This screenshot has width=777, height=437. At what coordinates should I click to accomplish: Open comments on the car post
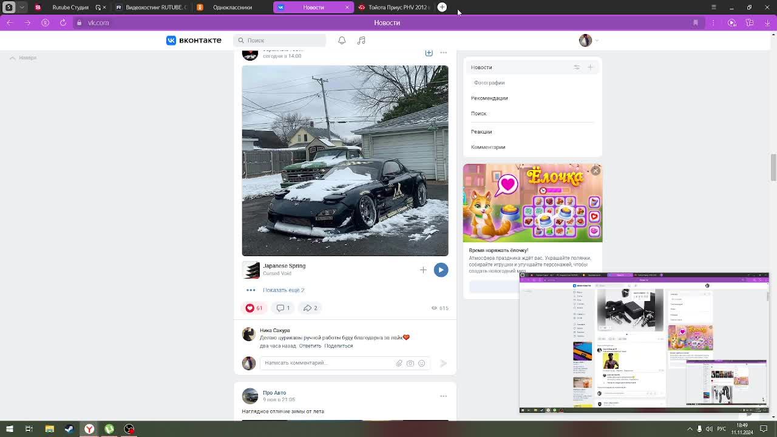click(x=283, y=308)
